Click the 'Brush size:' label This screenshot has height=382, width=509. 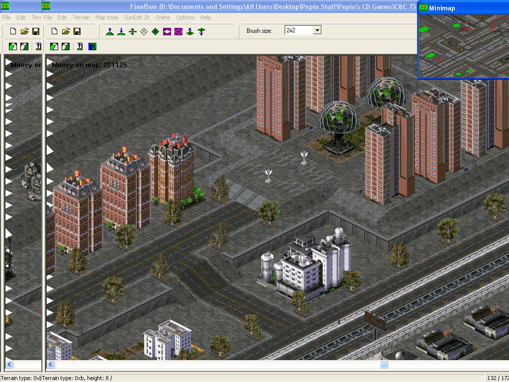coord(259,31)
